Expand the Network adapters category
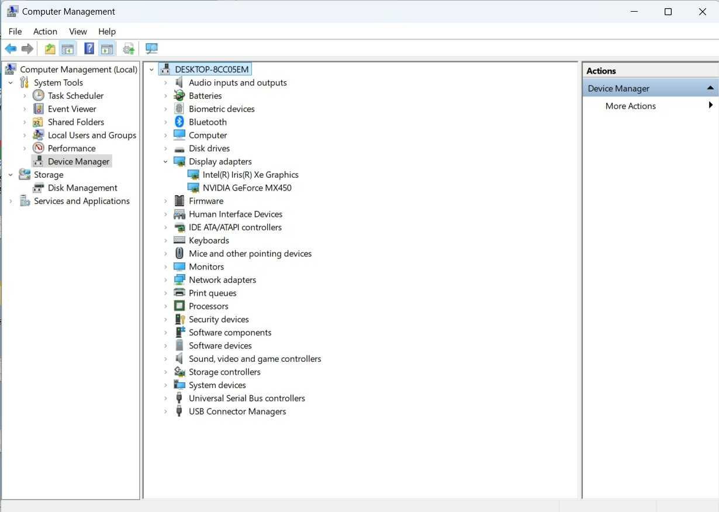Image resolution: width=719 pixels, height=512 pixels. coord(165,279)
